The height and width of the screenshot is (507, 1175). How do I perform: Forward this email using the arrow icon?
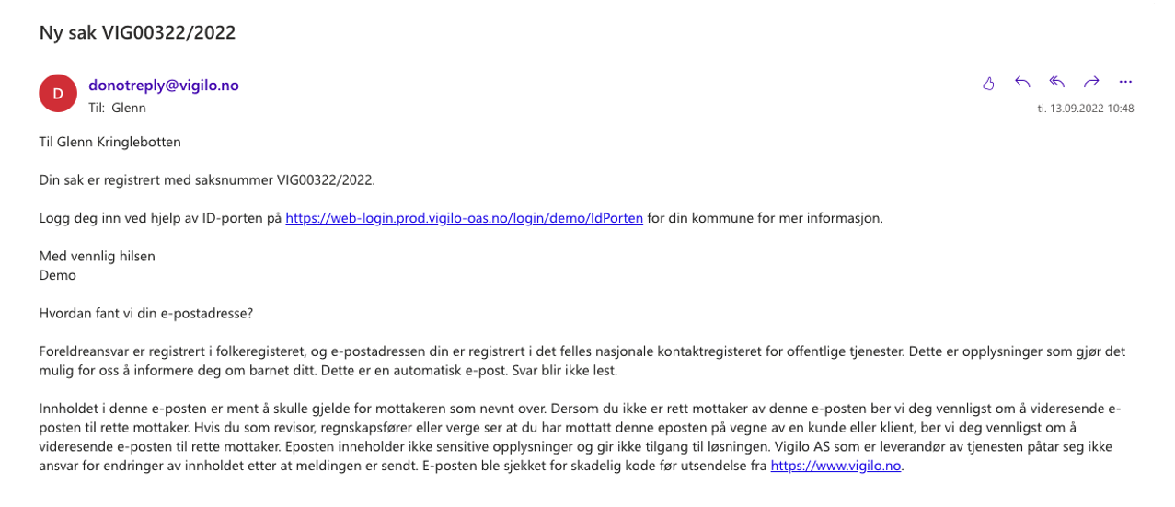tap(1091, 83)
